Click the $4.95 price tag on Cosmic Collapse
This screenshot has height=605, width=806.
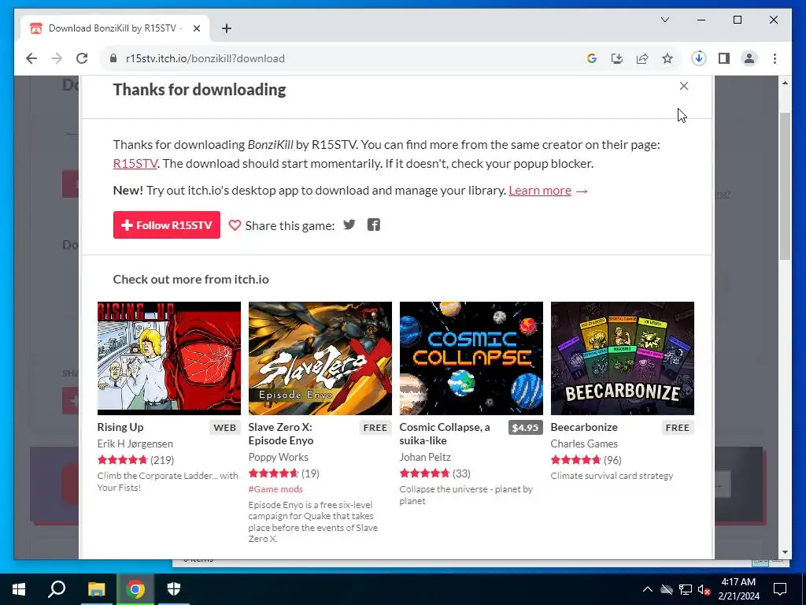tap(525, 428)
